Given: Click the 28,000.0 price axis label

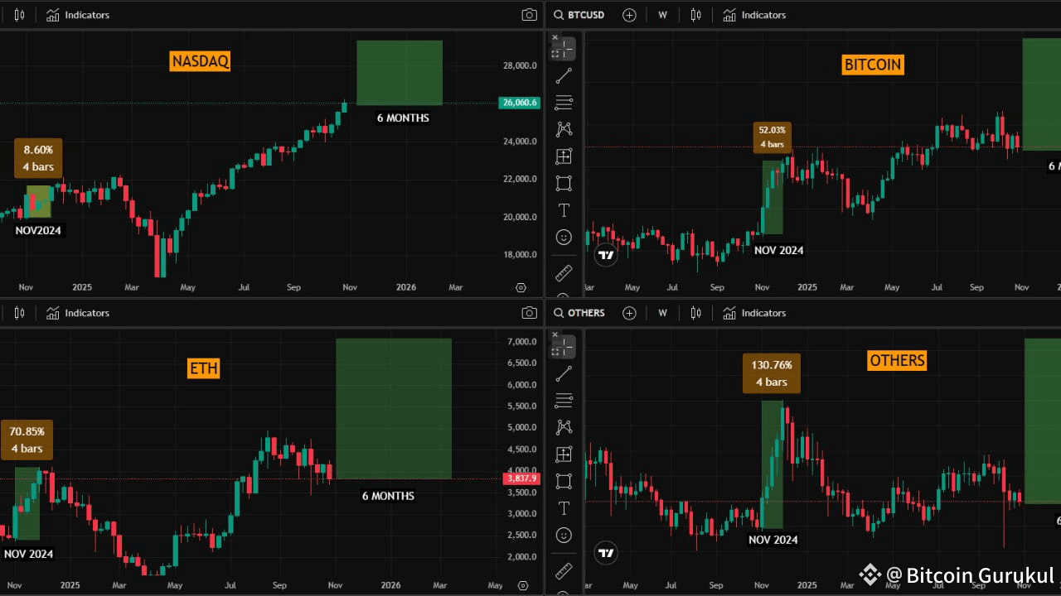Looking at the screenshot, I should pos(521,65).
